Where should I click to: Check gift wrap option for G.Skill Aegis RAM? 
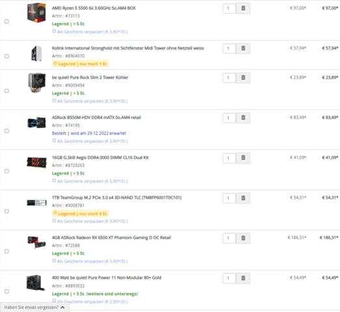pyautogui.click(x=54, y=181)
